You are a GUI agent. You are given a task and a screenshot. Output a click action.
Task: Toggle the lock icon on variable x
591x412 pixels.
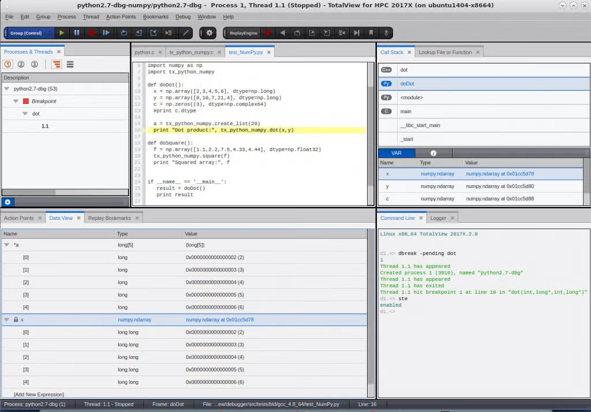(x=16, y=319)
